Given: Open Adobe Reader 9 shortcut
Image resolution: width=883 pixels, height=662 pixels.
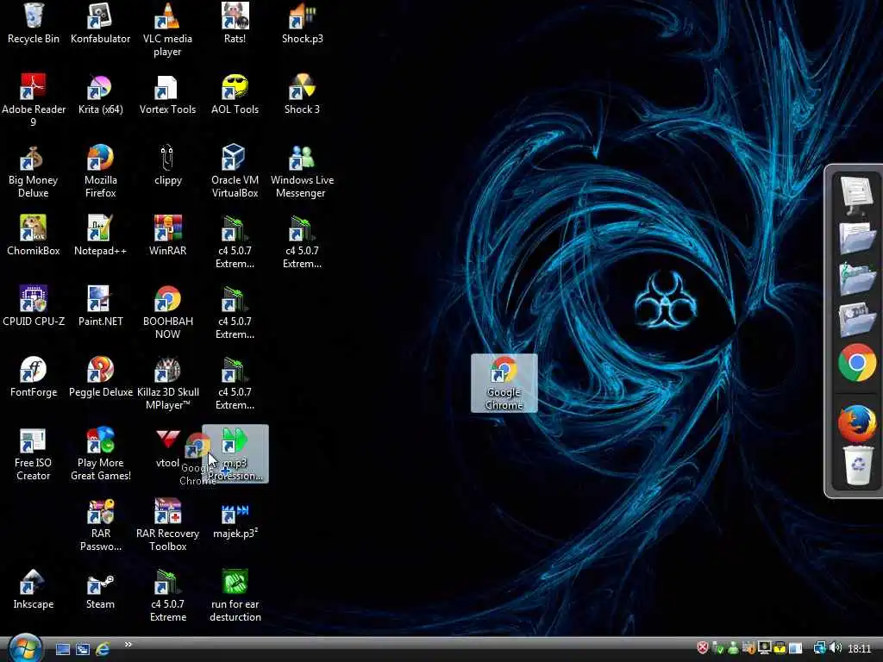Looking at the screenshot, I should pos(34,100).
